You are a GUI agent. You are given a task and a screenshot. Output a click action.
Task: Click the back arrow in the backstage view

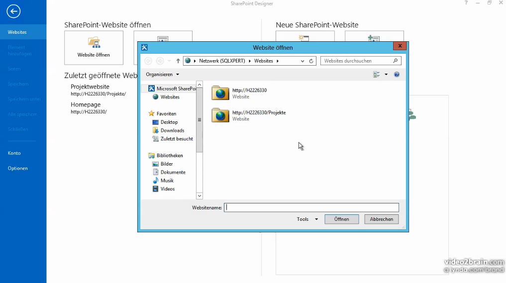[x=13, y=11]
